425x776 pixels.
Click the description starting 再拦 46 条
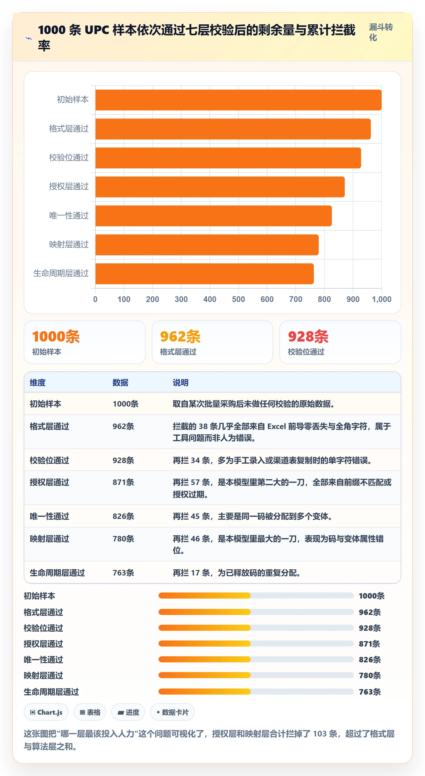[278, 544]
